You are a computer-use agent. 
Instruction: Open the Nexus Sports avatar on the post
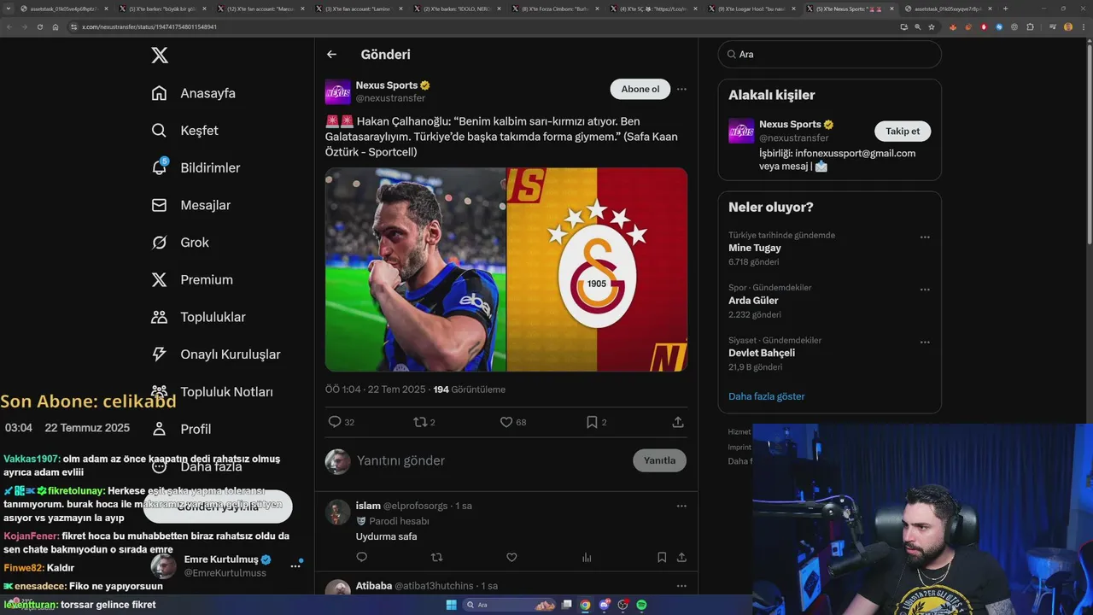tap(338, 91)
